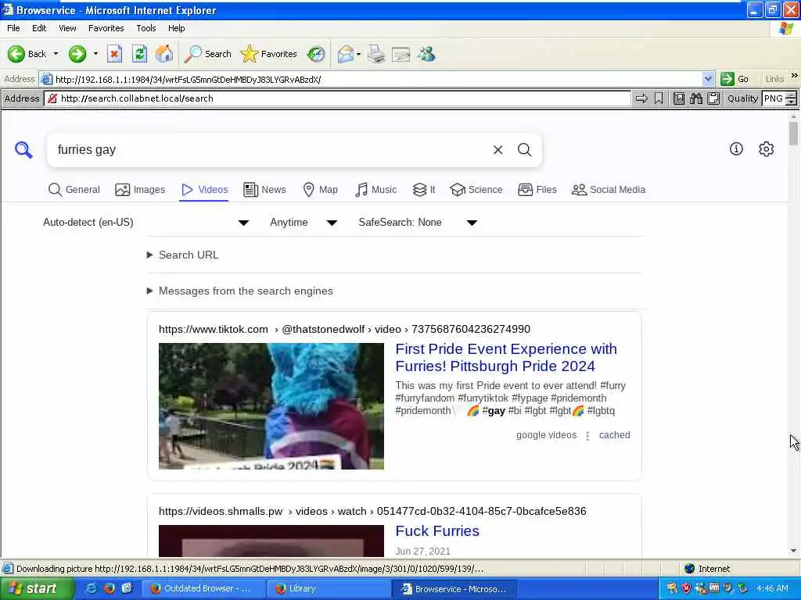This screenshot has height=600, width=801.
Task: Switch to the Files tab
Action: (537, 190)
